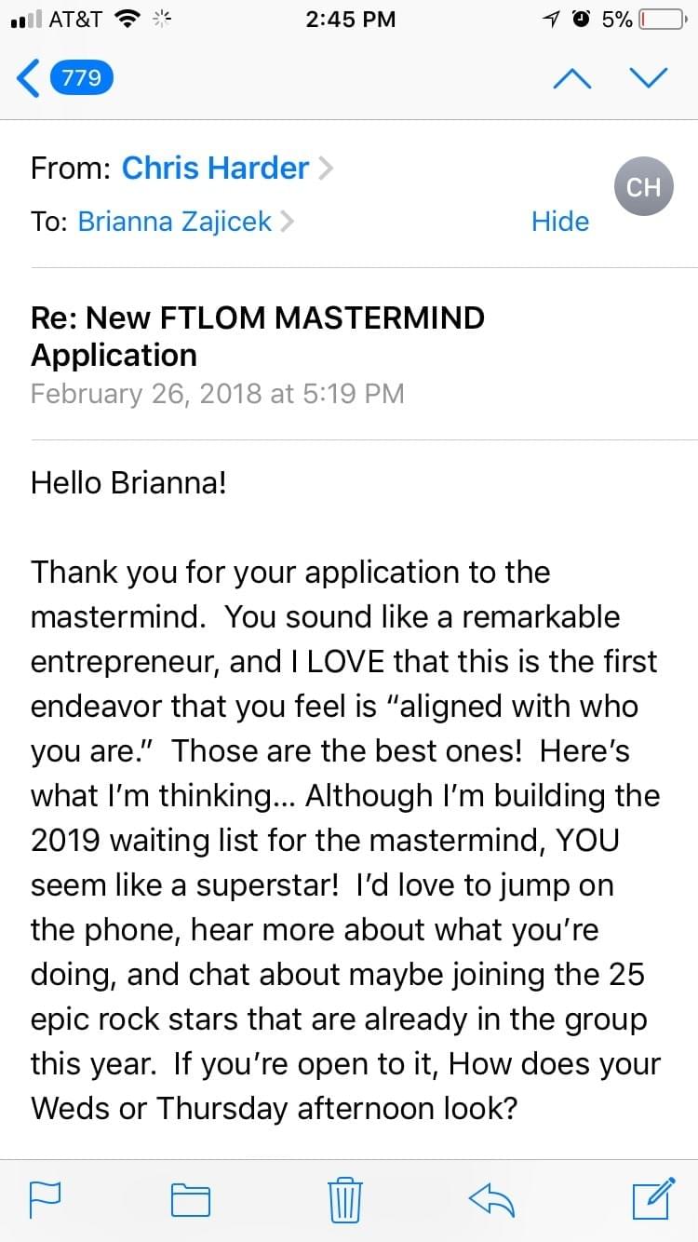The height and width of the screenshot is (1242, 698).
Task: Compose a new message with pencil icon
Action: tap(653, 1199)
